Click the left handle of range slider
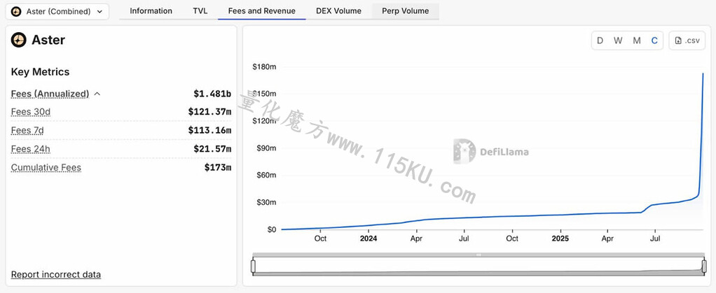Screen dimensions: 716x293 point(253,266)
